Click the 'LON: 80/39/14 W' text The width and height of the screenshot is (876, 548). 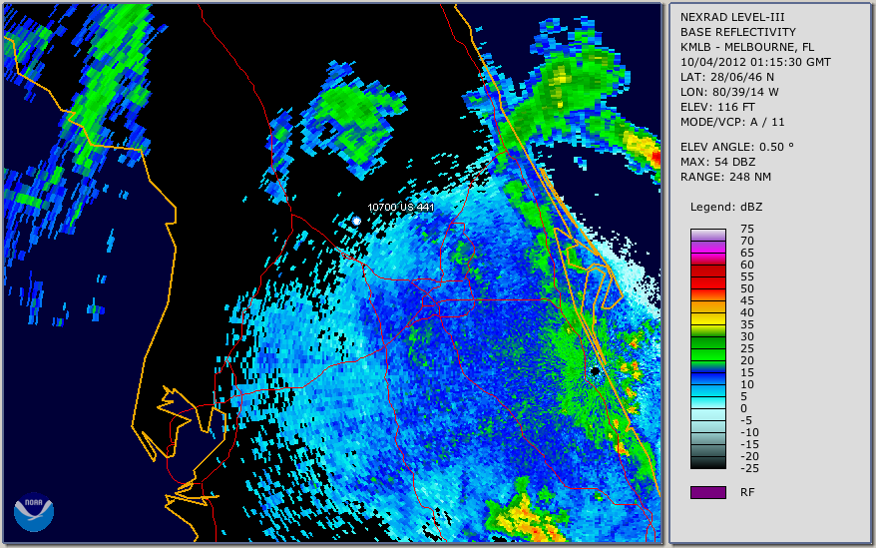(x=729, y=92)
